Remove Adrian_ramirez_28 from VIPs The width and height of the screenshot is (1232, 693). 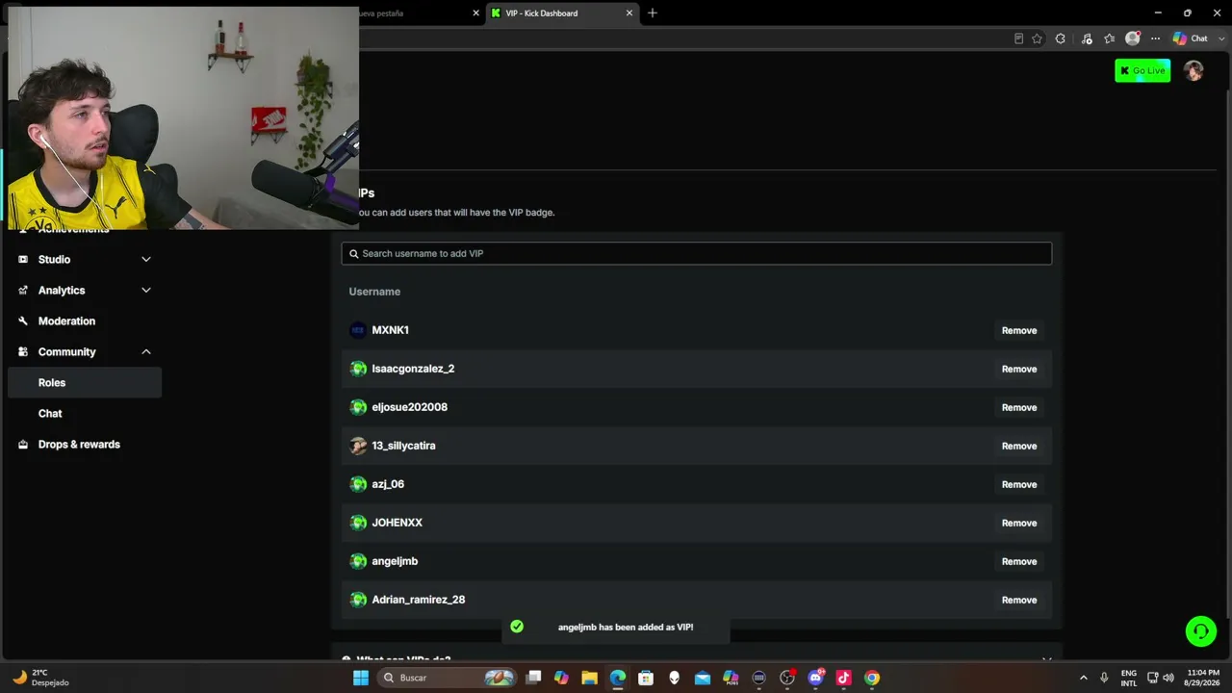point(1018,600)
